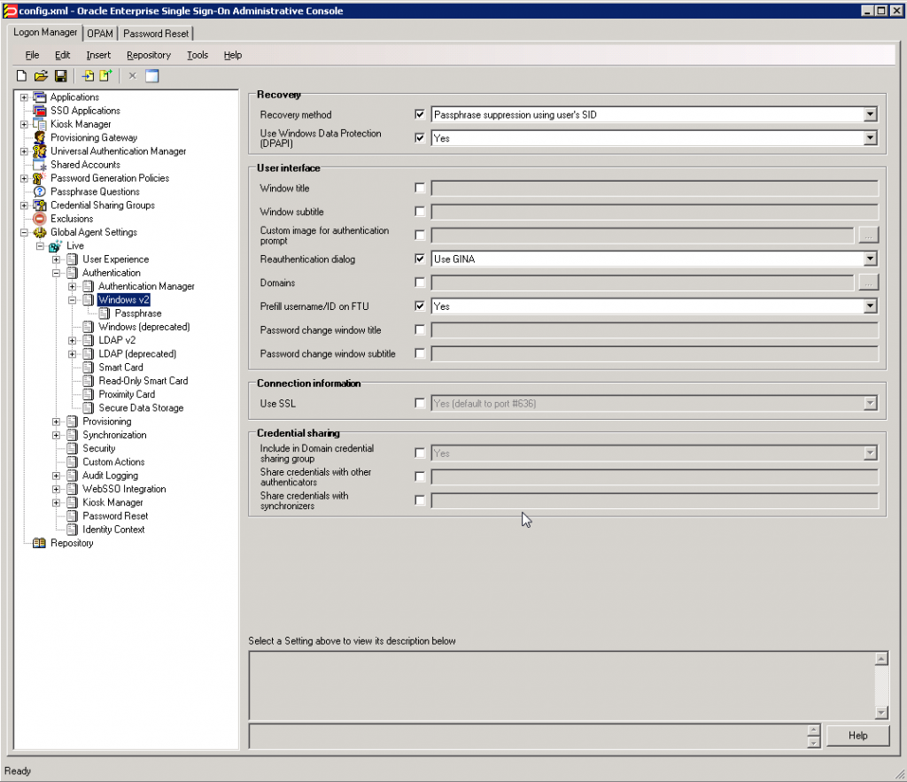Expand the Synchronization tree node

click(57, 435)
